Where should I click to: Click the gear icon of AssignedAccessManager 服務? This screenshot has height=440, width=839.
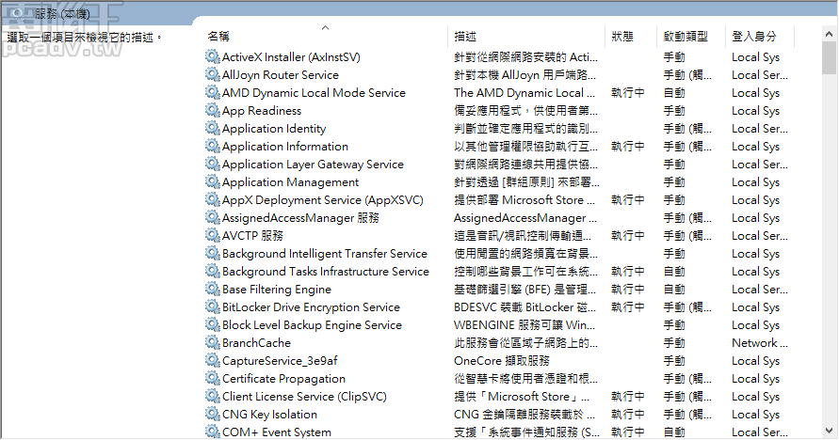213,217
